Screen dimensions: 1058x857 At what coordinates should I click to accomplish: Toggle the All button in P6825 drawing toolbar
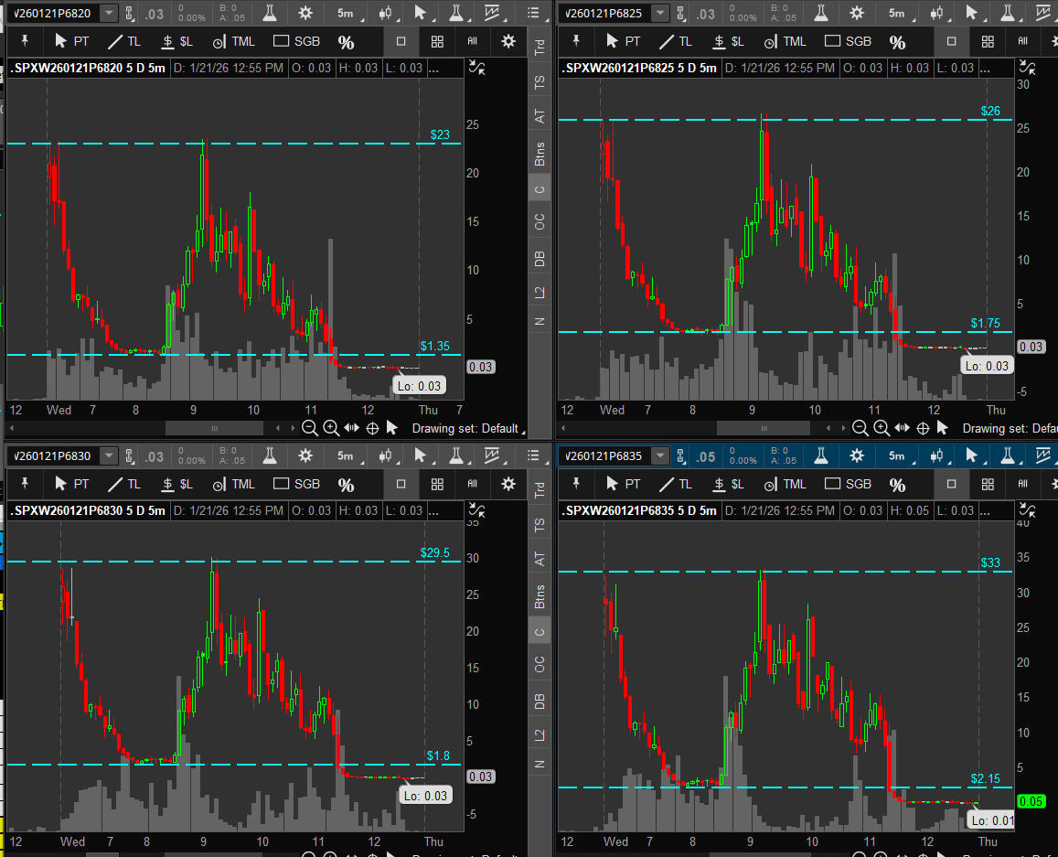click(x=1023, y=41)
